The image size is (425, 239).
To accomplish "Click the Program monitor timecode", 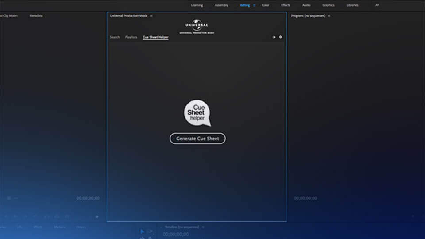I will [305, 198].
